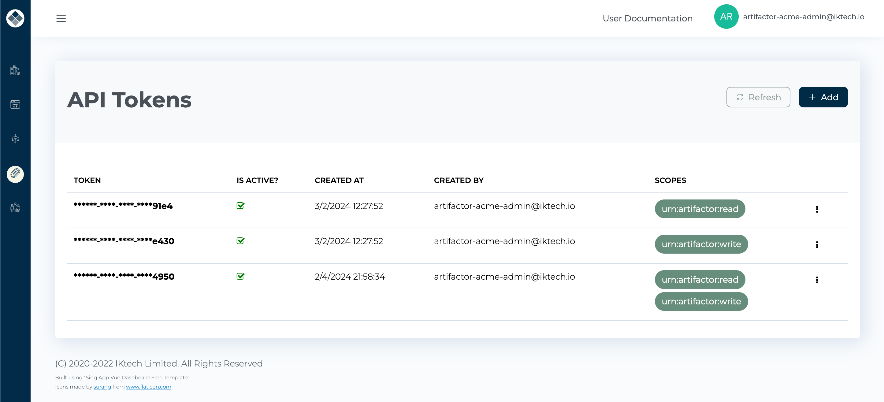Click the www.flaticon.com link in footer

coord(148,387)
